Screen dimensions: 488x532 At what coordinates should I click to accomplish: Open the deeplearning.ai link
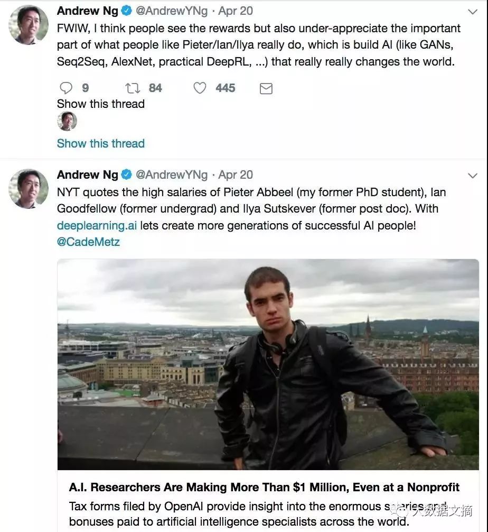click(x=97, y=225)
